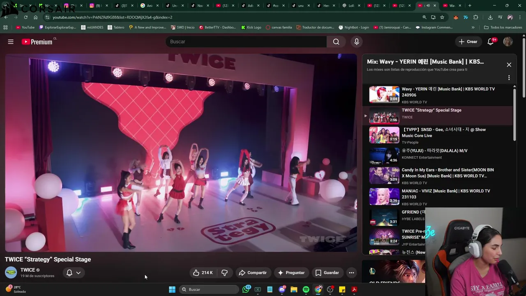Focus the YouTube Buscar search field
The height and width of the screenshot is (296, 526).
click(246, 42)
